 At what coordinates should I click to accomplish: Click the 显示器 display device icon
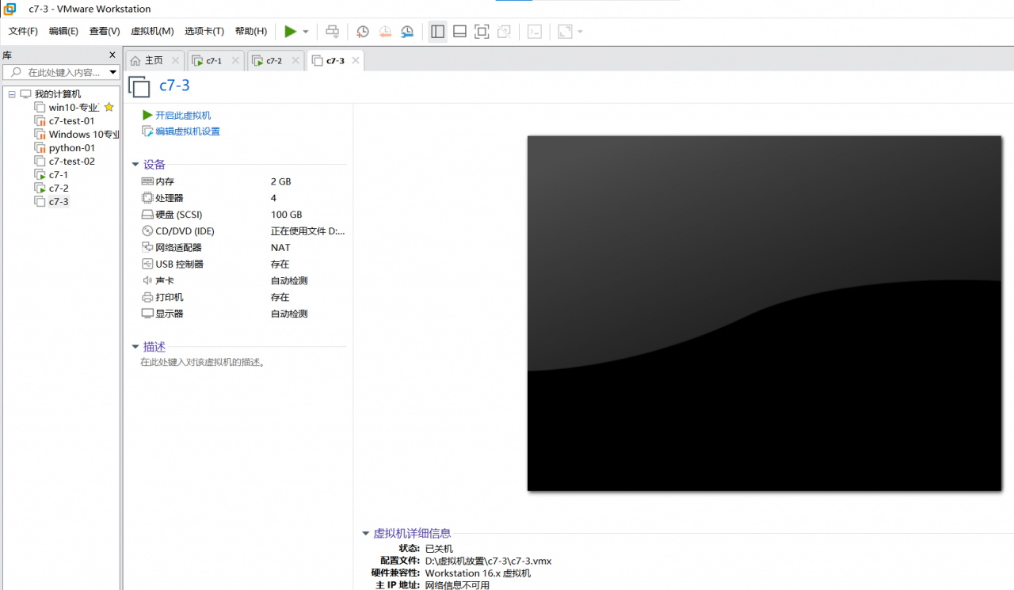click(147, 314)
